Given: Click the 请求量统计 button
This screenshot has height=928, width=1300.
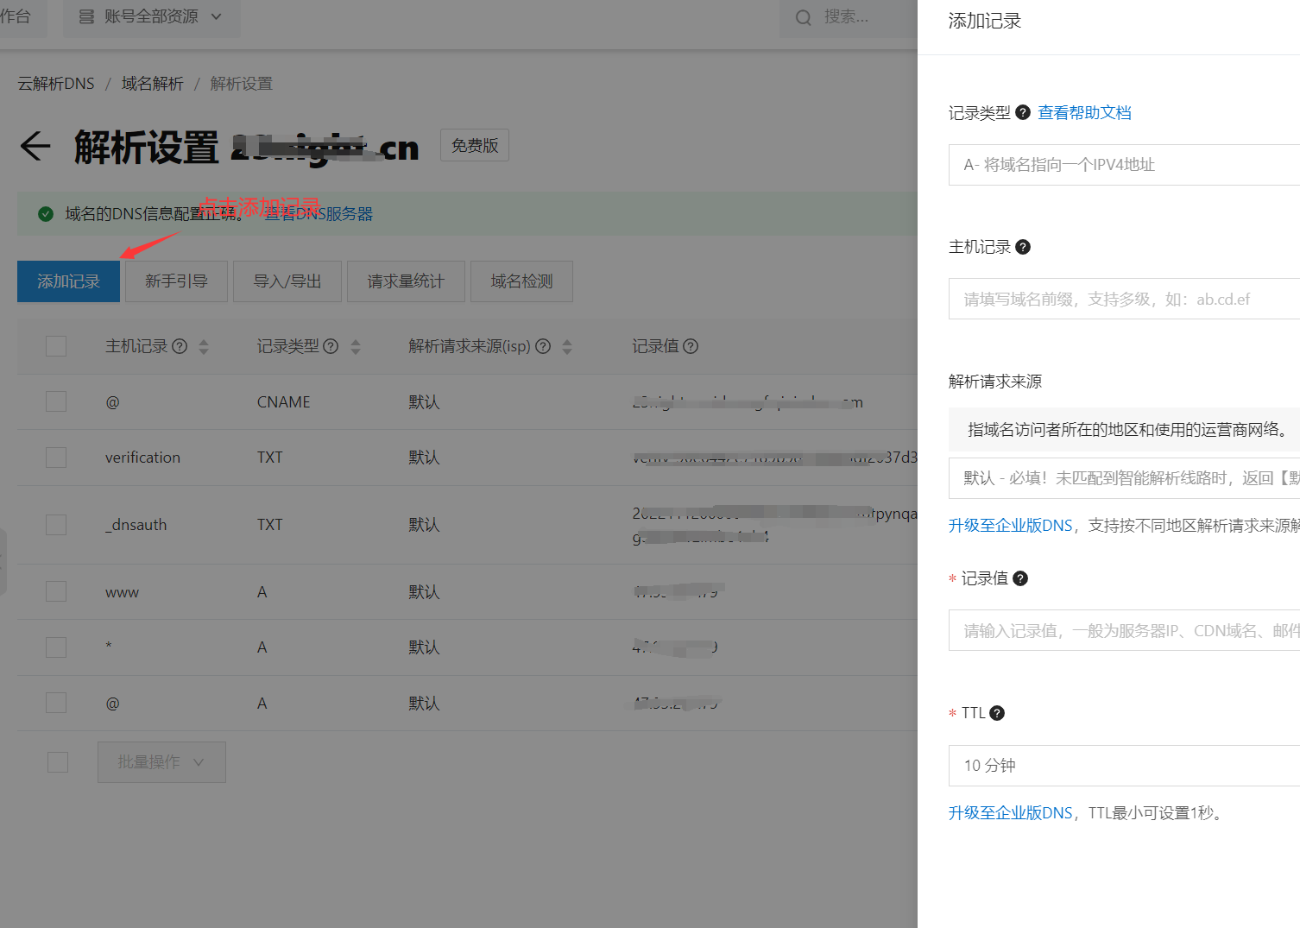Looking at the screenshot, I should pyautogui.click(x=406, y=281).
